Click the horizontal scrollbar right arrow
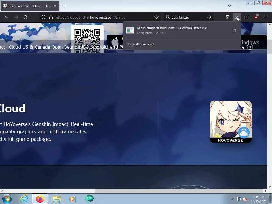This screenshot has width=272, height=204. pos(265,191)
